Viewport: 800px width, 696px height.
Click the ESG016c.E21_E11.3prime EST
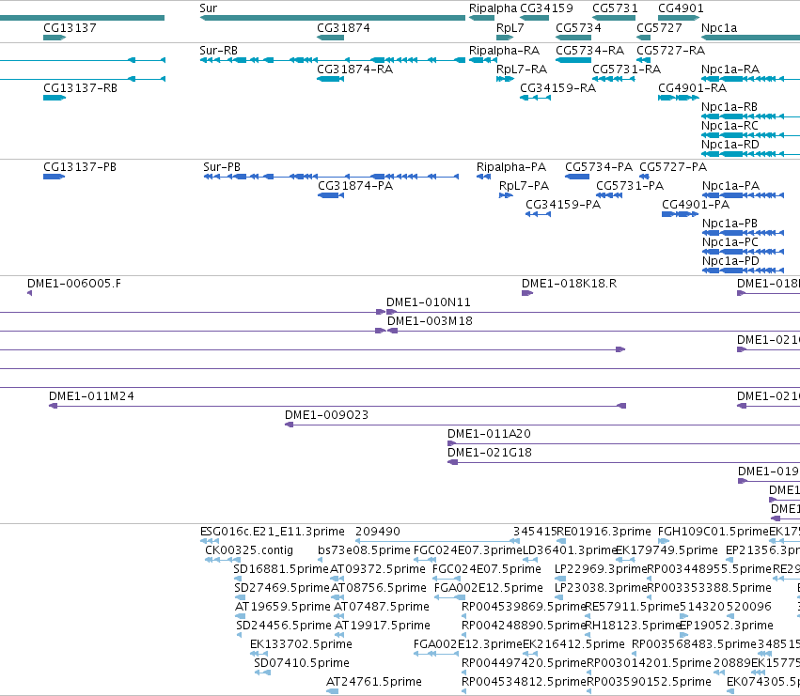tap(210, 541)
